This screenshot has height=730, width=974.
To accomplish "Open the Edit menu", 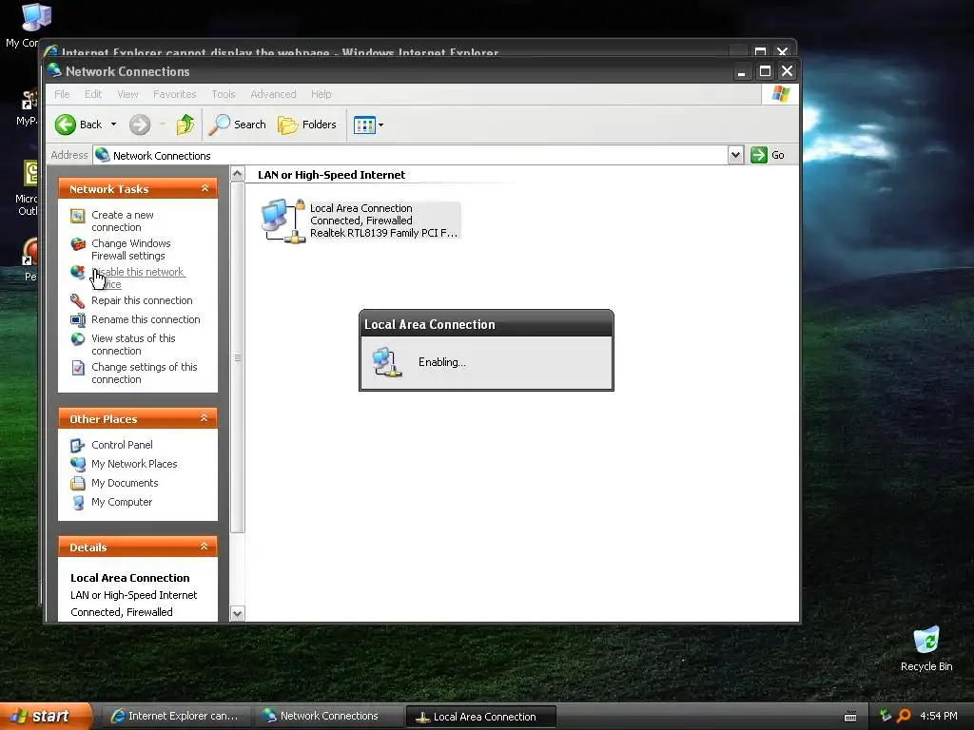I will tap(93, 94).
